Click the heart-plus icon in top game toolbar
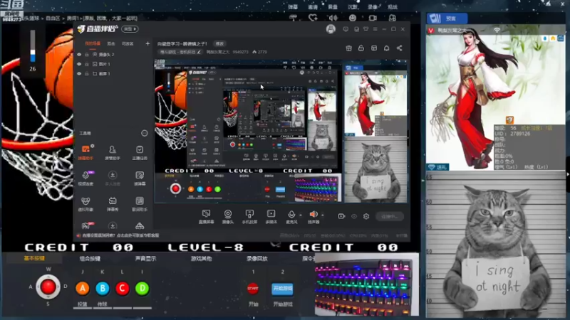 [313, 17]
